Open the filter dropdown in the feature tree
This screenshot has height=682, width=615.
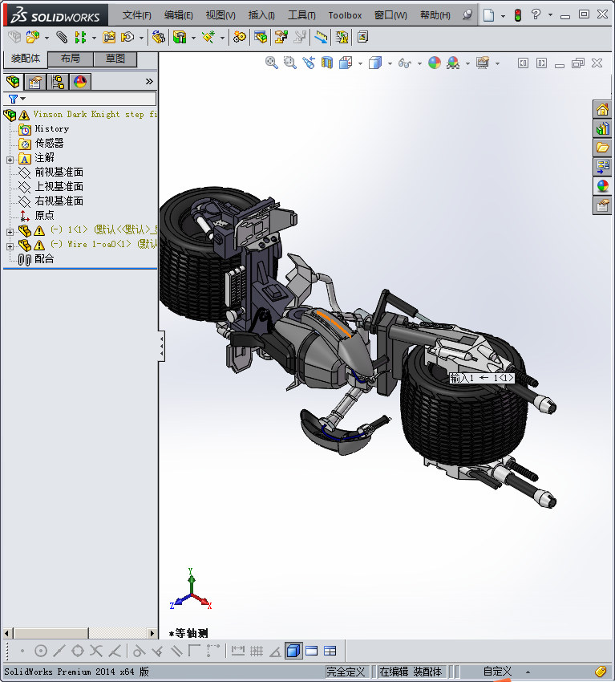coord(23,99)
